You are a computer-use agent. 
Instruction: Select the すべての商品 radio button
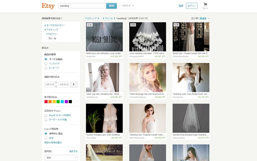click(x=46, y=59)
